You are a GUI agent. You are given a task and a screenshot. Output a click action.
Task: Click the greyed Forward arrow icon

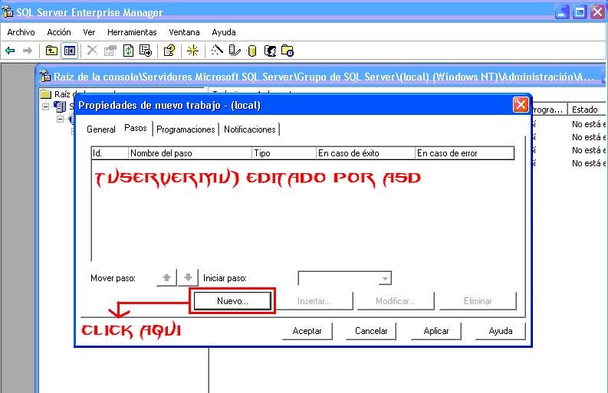[x=27, y=51]
